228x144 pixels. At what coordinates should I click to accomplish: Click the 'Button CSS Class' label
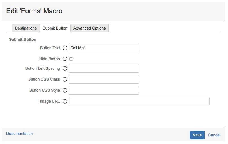click(44, 79)
